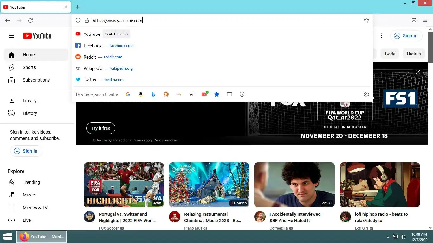Open FOX Soccer channel avatar

(89, 217)
